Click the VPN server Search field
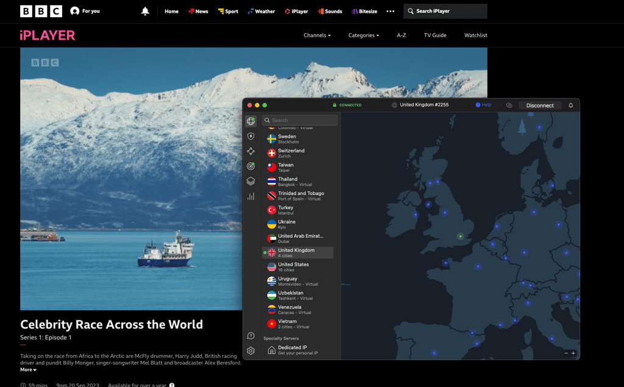This screenshot has height=387, width=624. 300,120
